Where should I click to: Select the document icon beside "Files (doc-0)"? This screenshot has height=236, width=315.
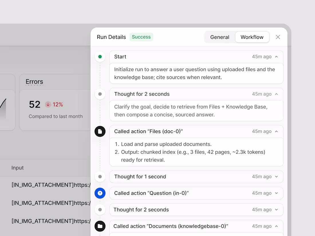[100, 131]
